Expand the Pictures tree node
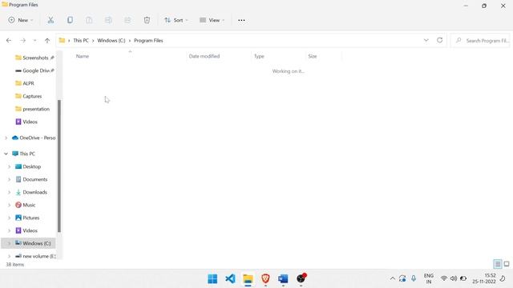 (x=9, y=218)
